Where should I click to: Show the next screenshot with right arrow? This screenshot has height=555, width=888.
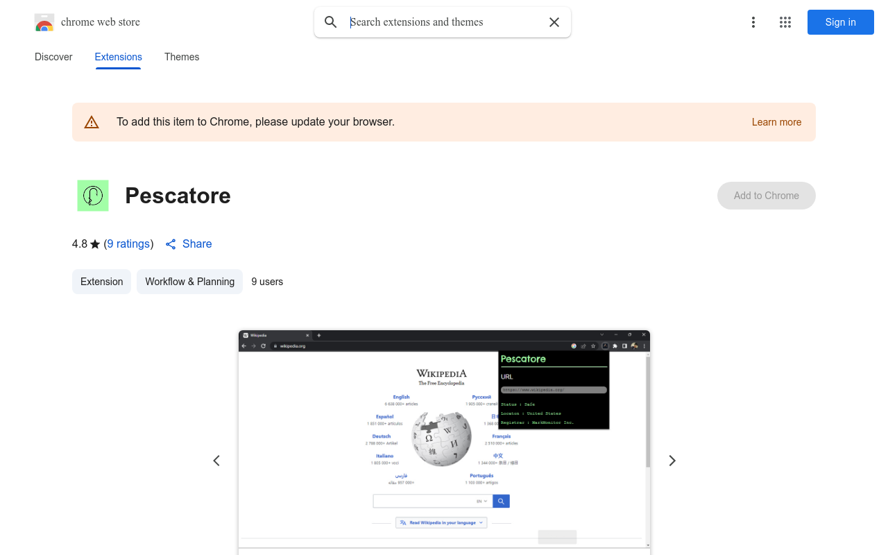click(x=672, y=461)
